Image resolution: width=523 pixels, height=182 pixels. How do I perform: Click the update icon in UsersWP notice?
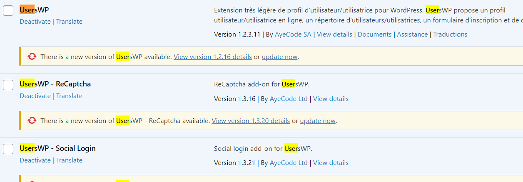[x=32, y=57]
